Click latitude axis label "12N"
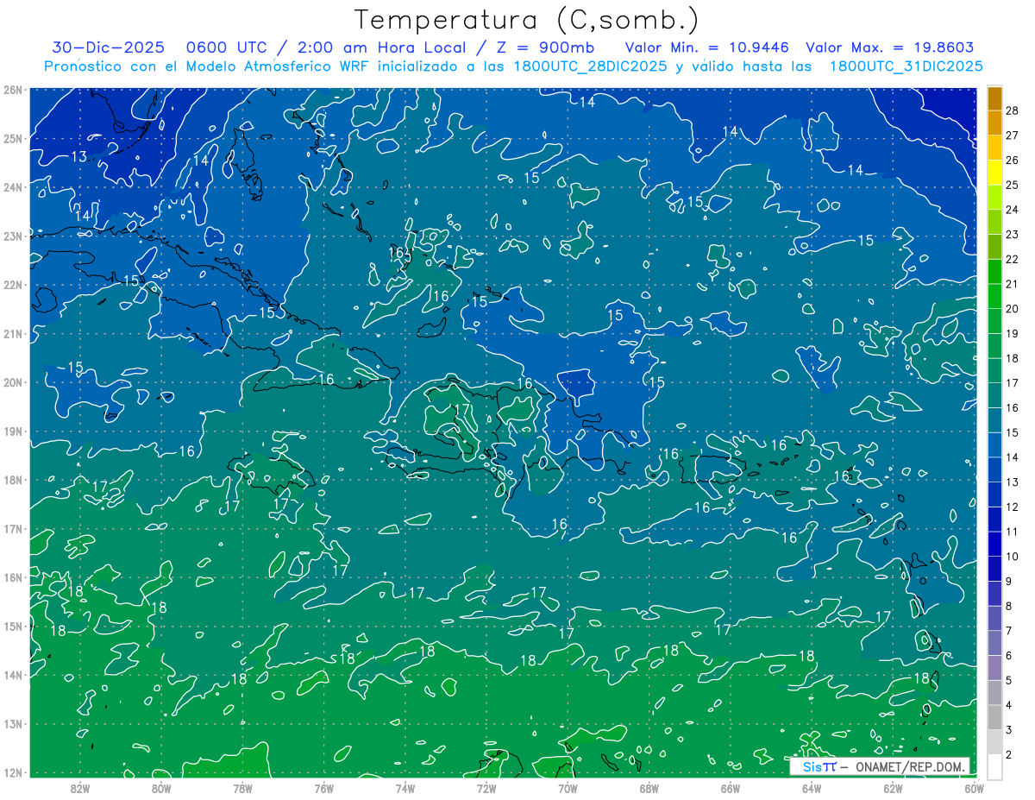Screen dimensions: 1035x800 tap(13, 772)
